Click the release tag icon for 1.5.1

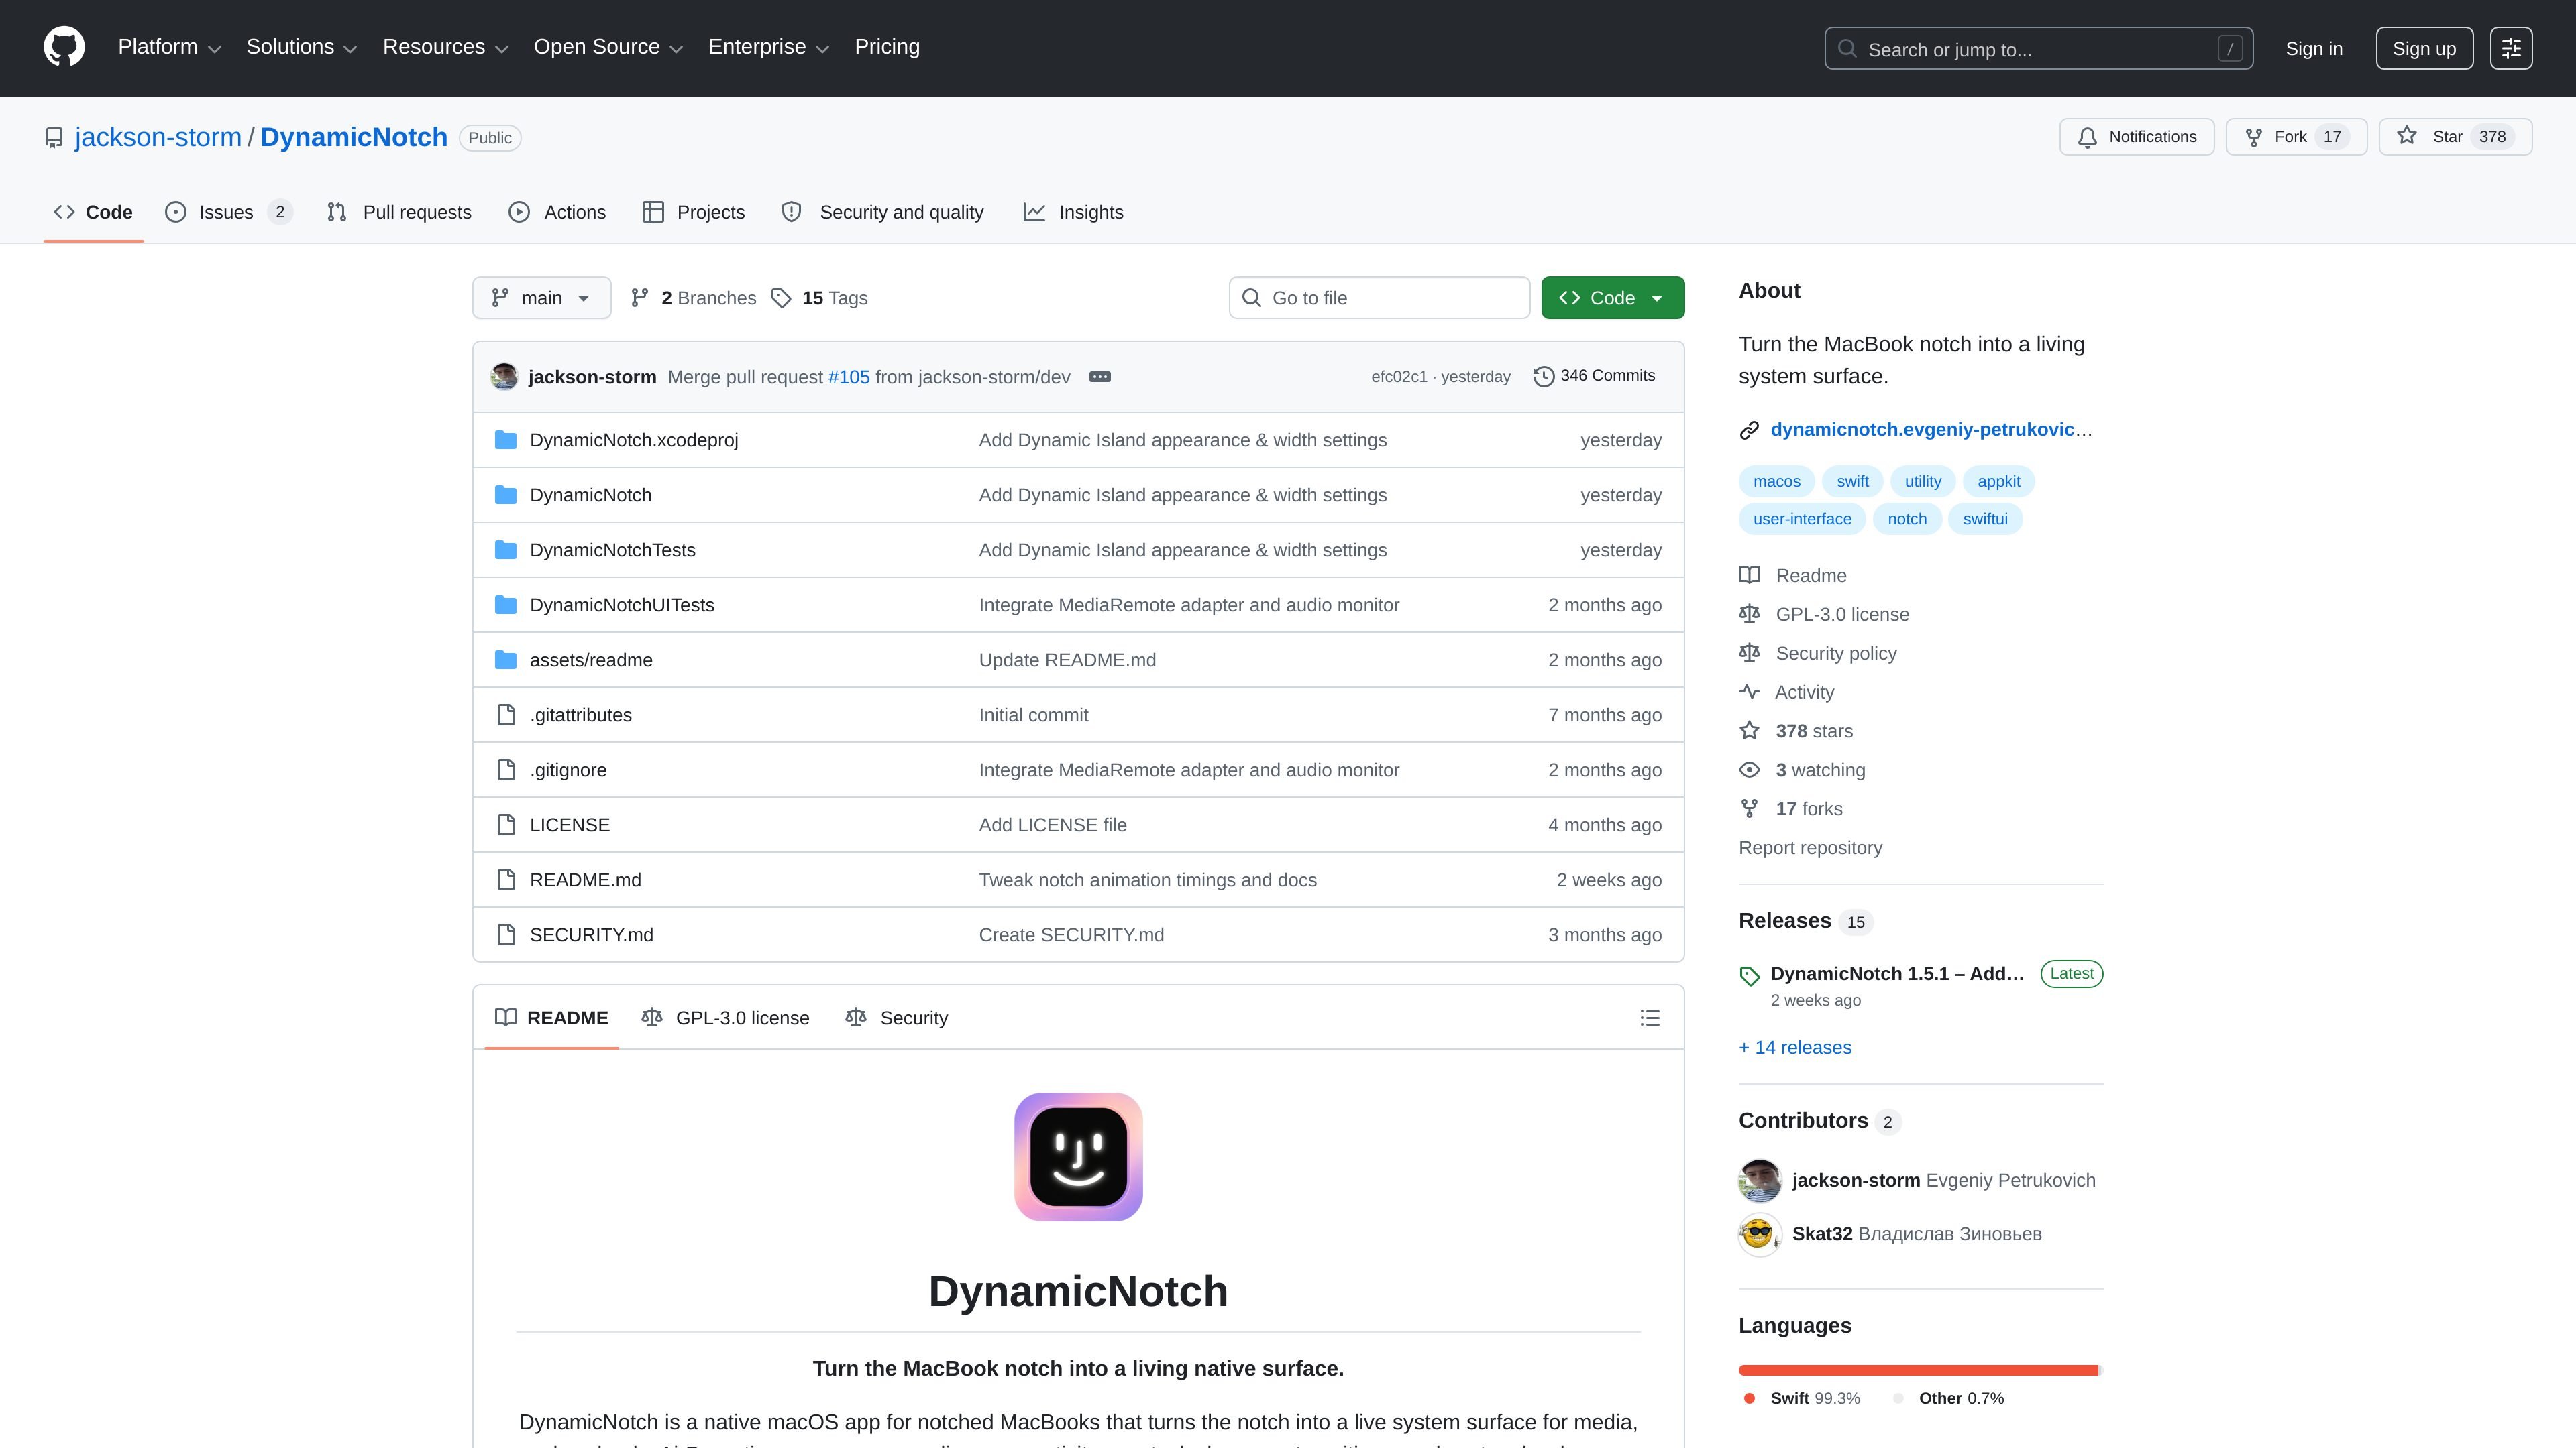[x=1749, y=976]
